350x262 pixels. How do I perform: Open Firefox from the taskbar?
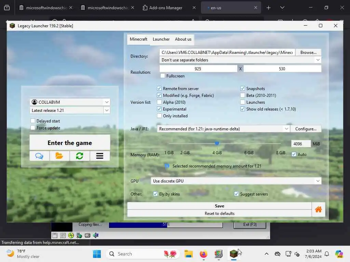(204, 254)
